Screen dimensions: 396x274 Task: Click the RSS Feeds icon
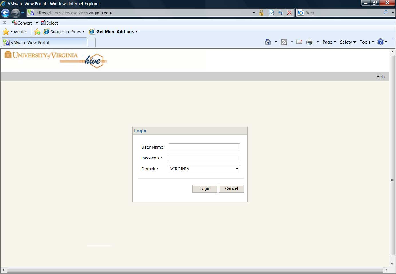284,42
